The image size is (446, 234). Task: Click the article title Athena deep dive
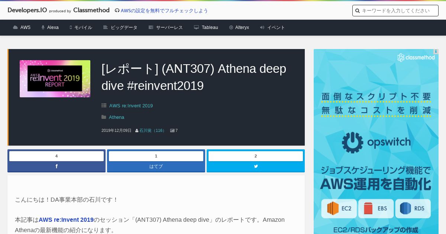(x=194, y=77)
